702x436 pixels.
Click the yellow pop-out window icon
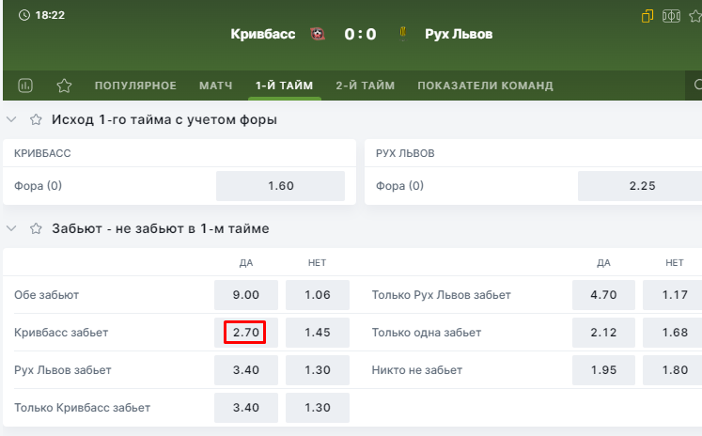pyautogui.click(x=647, y=16)
